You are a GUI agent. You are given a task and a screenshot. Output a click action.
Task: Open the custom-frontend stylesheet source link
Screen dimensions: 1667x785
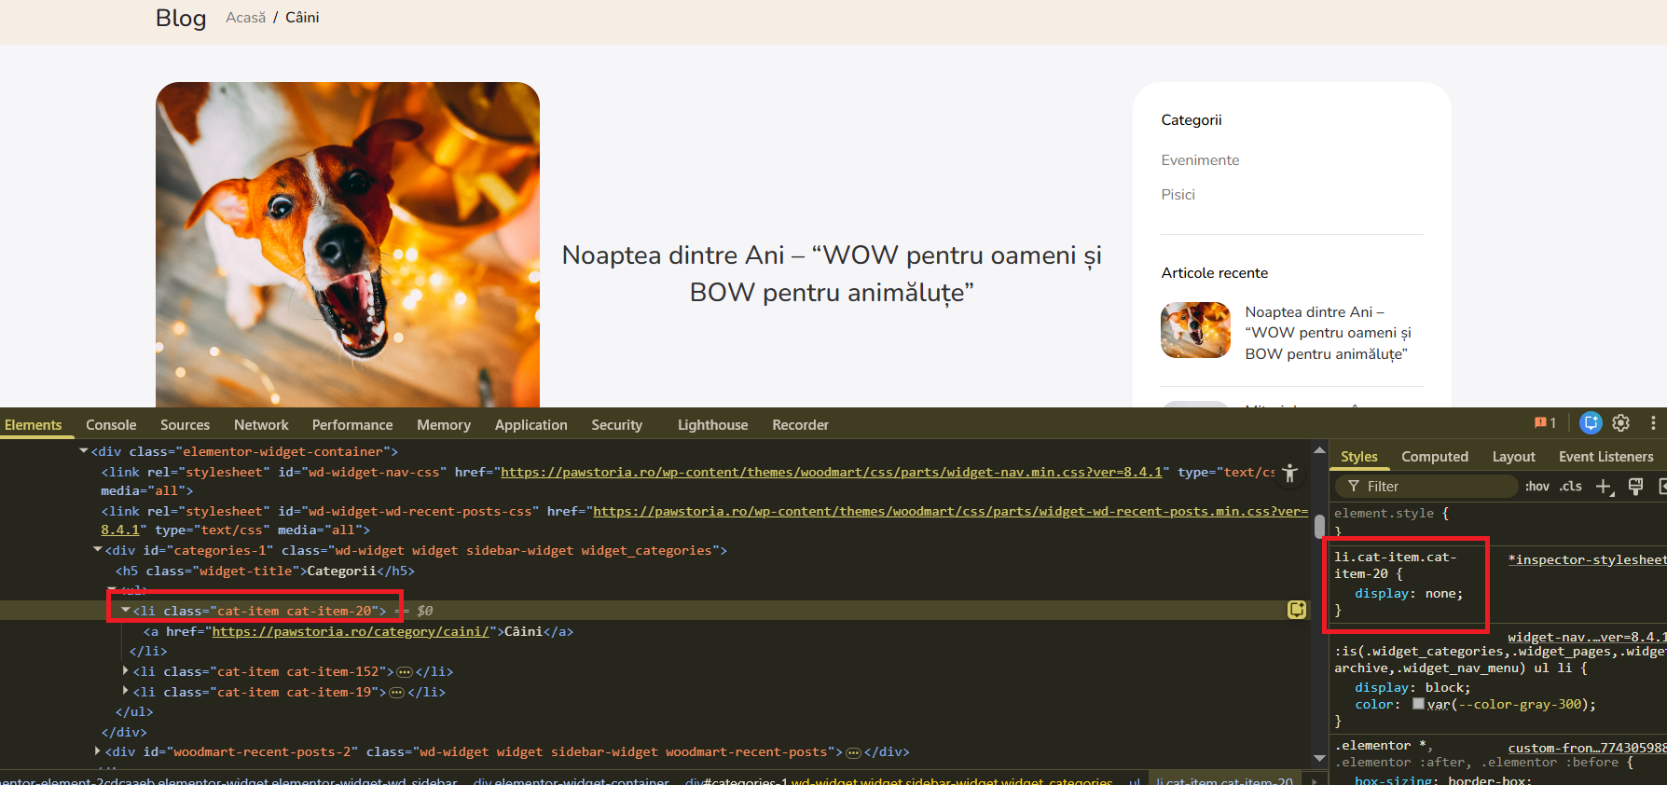tap(1587, 749)
